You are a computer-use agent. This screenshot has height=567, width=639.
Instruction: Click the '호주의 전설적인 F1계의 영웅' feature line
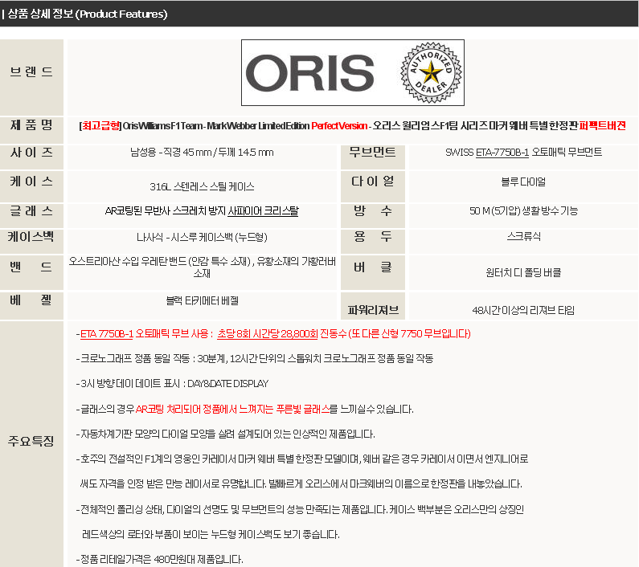coord(302,459)
